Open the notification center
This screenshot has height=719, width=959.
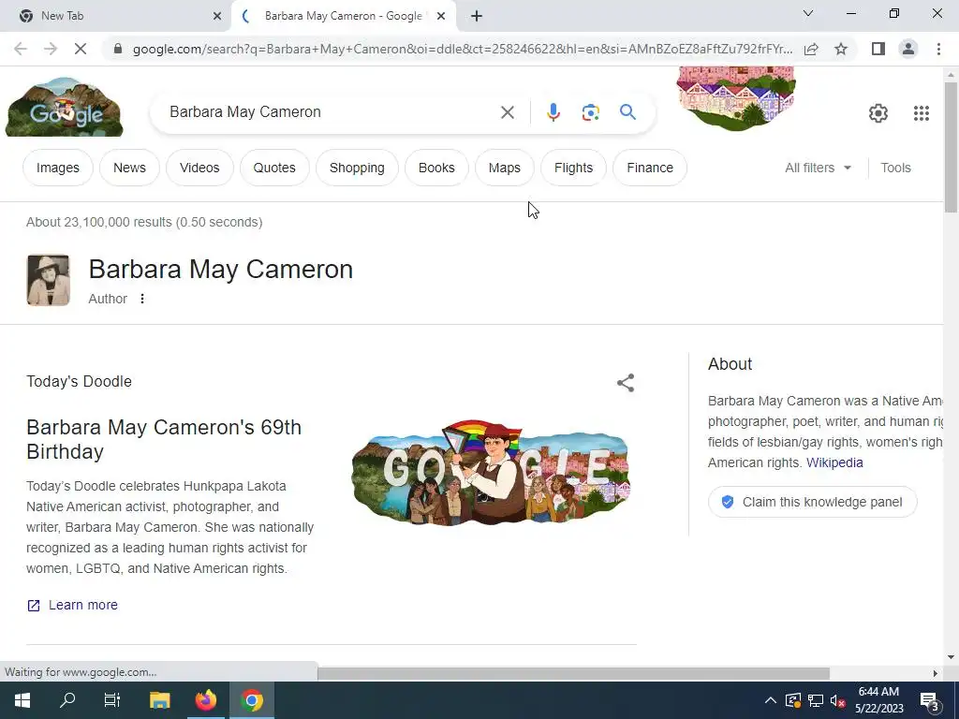(x=930, y=700)
